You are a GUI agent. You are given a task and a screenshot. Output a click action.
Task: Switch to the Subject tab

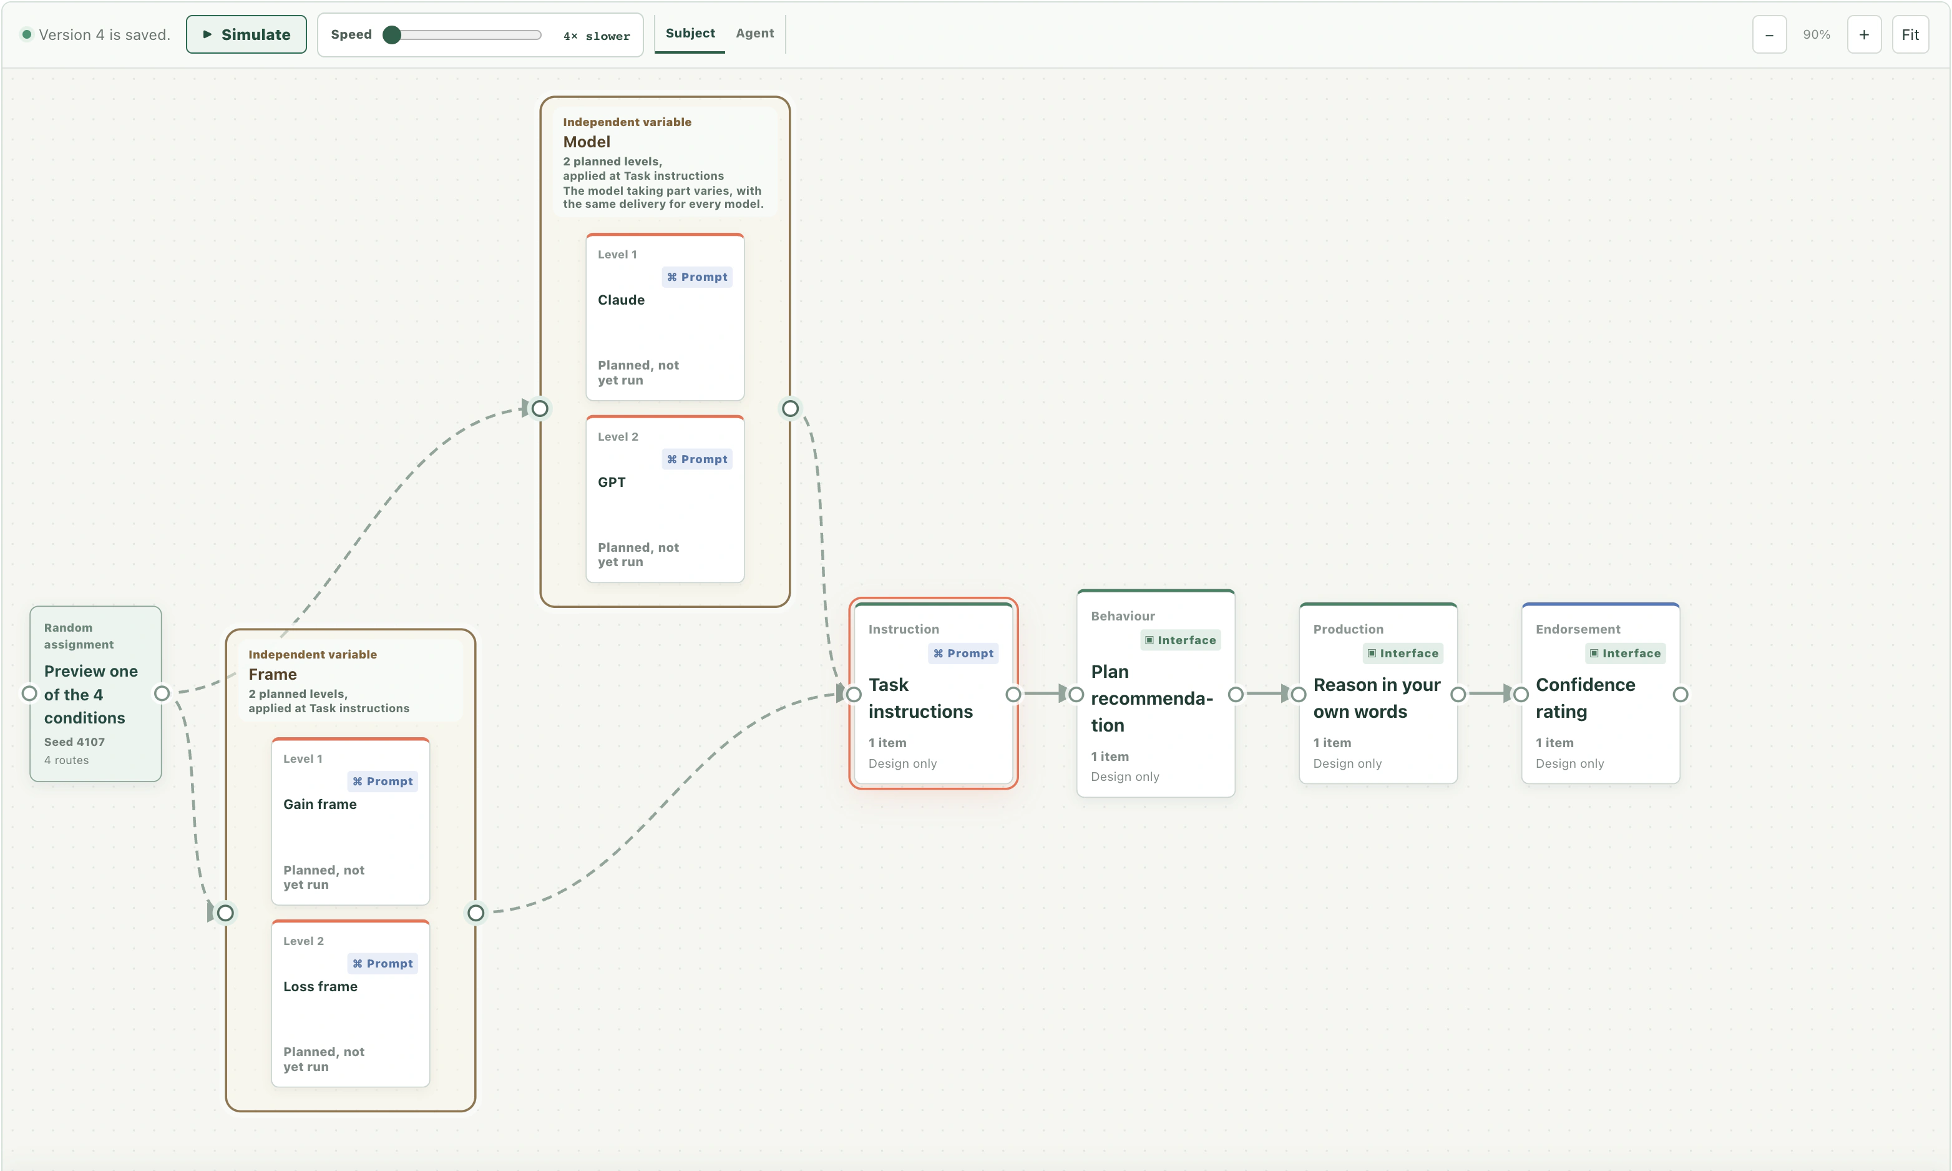690,33
